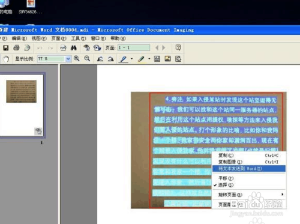Screen dimensions: 300x224
Task: Open the 帮助(H) menu
Action: [x=118, y=38]
